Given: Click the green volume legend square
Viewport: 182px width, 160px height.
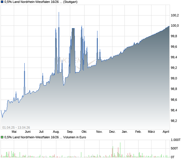Looking at the screenshot, I should coord(2,137).
